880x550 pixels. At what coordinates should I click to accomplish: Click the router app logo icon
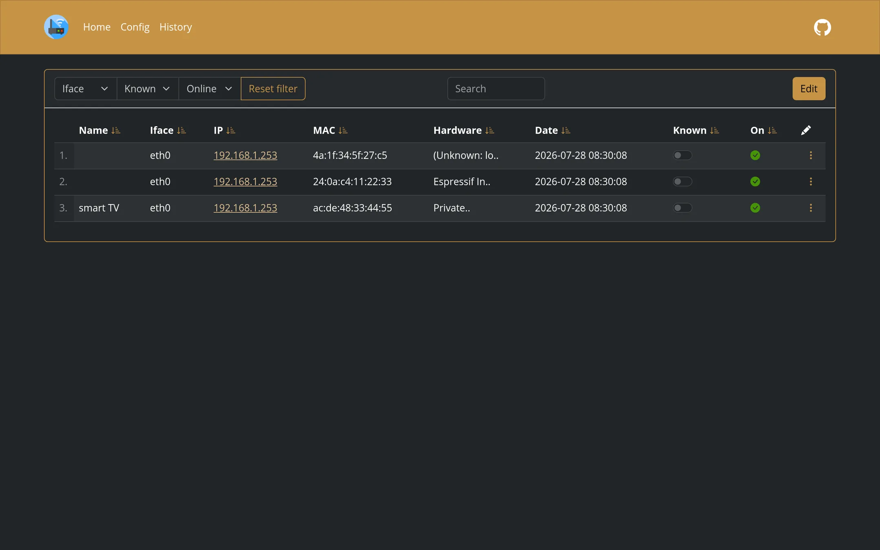[56, 27]
